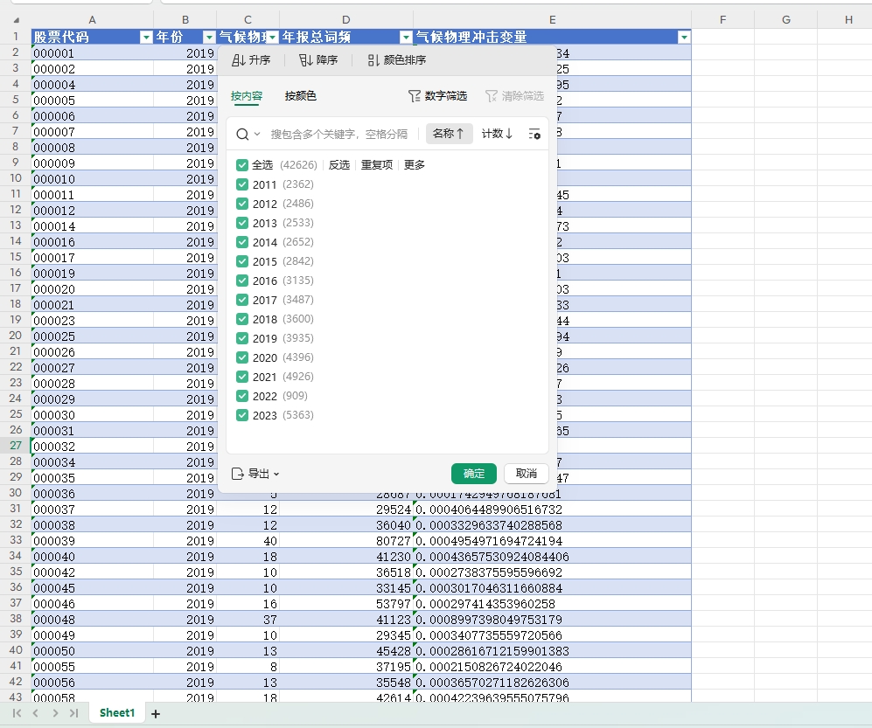Add a new sheet with the plus icon
This screenshot has height=728, width=872.
[x=156, y=714]
